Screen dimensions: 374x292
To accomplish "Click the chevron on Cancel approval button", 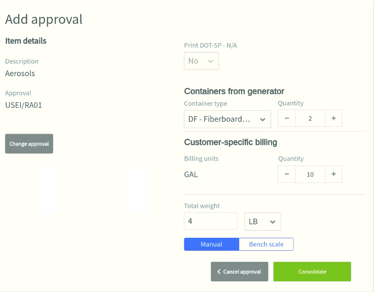I will coord(219,271).
